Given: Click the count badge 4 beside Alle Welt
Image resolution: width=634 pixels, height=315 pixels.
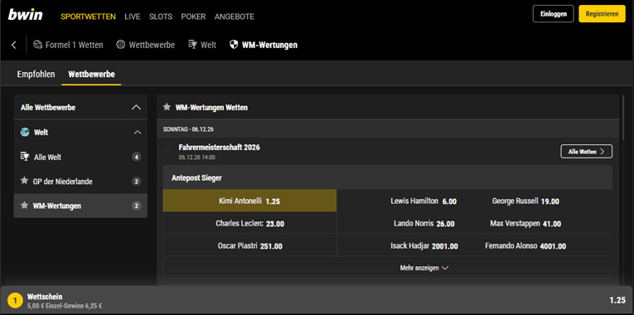Looking at the screenshot, I should (x=136, y=157).
